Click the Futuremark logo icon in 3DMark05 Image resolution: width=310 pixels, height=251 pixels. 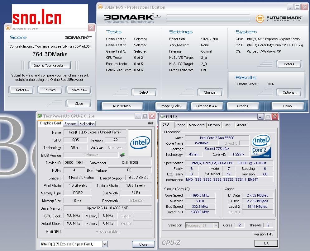pyautogui.click(x=260, y=19)
